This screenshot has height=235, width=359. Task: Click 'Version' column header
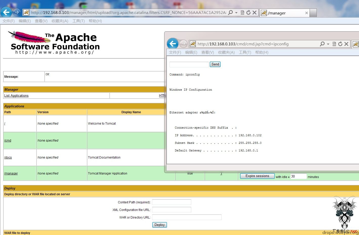[x=43, y=112]
